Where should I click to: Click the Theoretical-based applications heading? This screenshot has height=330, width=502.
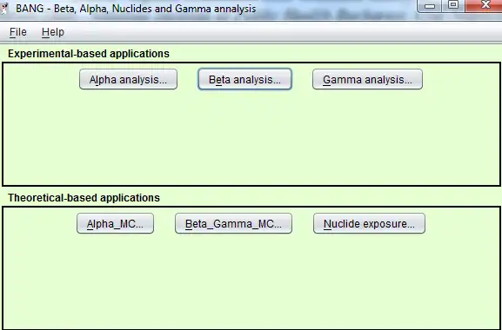click(x=84, y=198)
